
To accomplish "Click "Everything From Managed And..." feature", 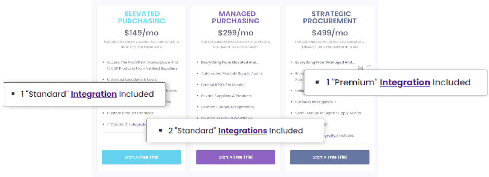I will pos(325,62).
